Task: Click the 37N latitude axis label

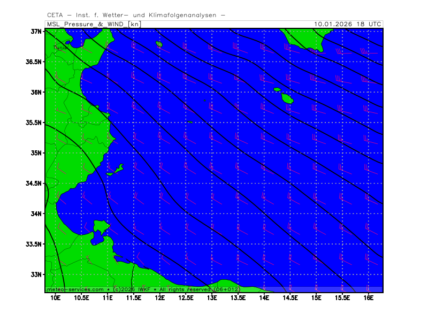Action: pos(36,32)
